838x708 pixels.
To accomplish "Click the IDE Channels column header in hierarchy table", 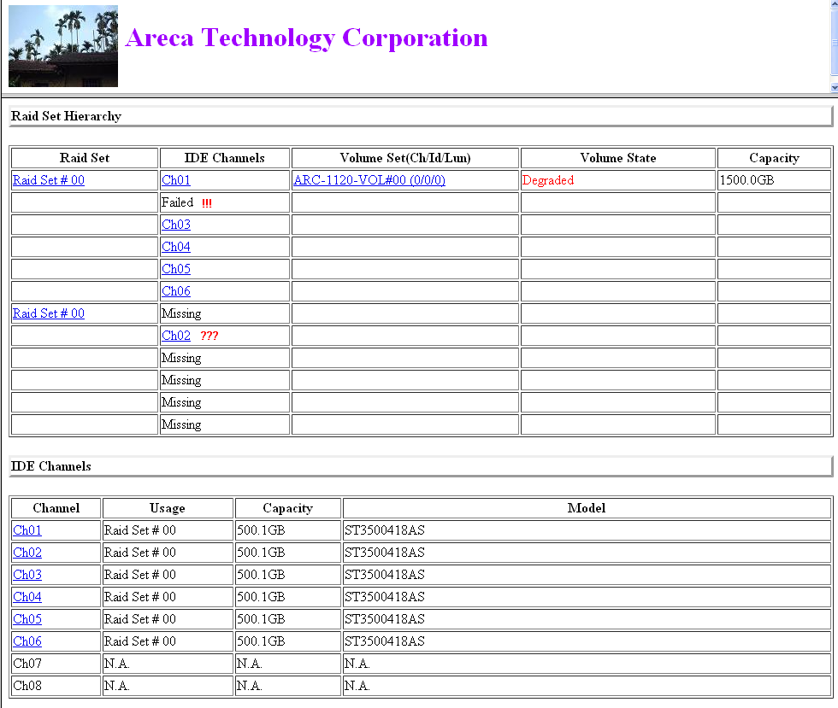I will coord(224,158).
